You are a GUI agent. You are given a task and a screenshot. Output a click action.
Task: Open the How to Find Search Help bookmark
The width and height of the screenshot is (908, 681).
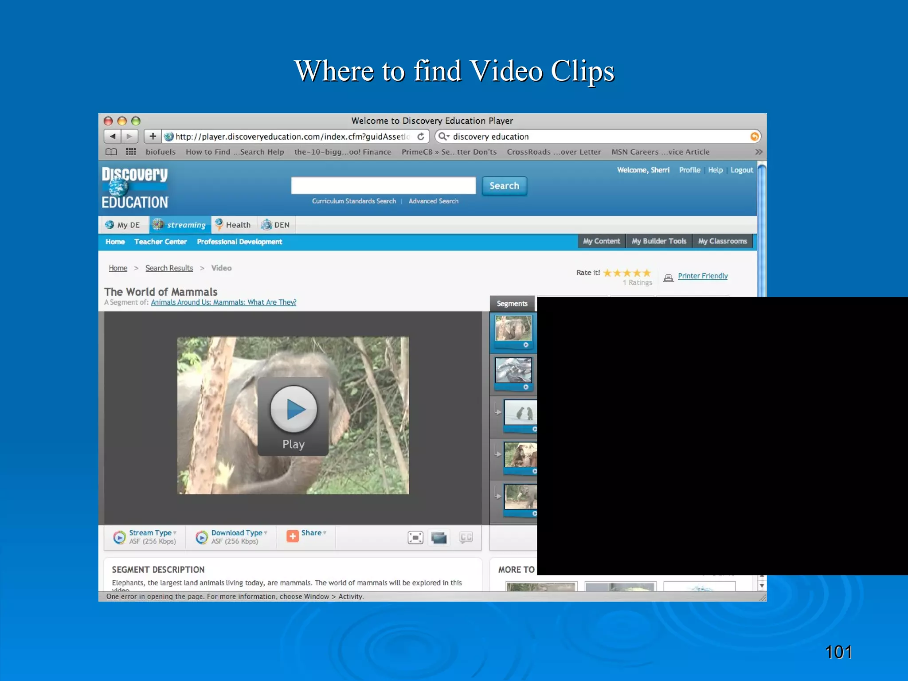click(x=235, y=152)
